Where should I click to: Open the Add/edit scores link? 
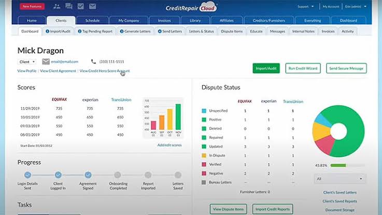coord(169,145)
